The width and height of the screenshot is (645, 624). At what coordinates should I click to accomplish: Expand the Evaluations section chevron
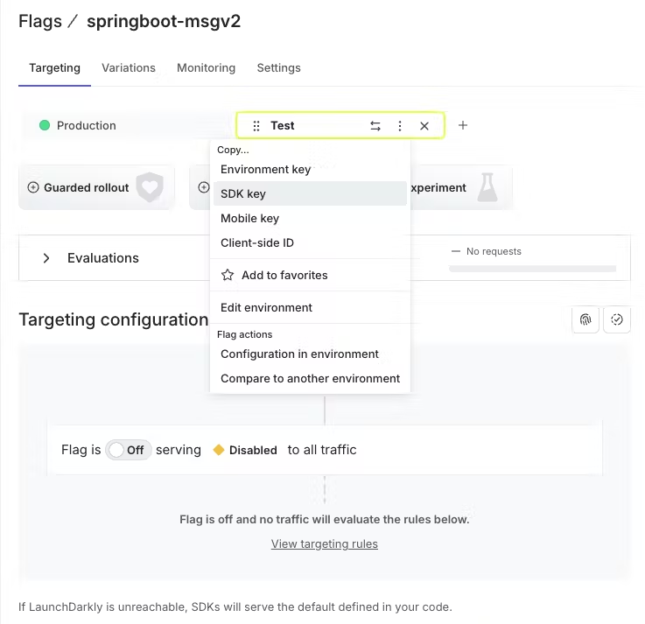[x=46, y=258]
